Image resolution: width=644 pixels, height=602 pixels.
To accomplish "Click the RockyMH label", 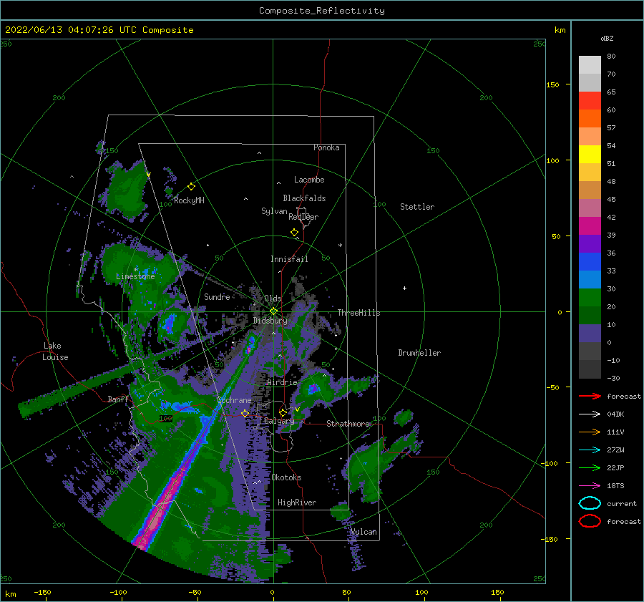I will pos(189,200).
